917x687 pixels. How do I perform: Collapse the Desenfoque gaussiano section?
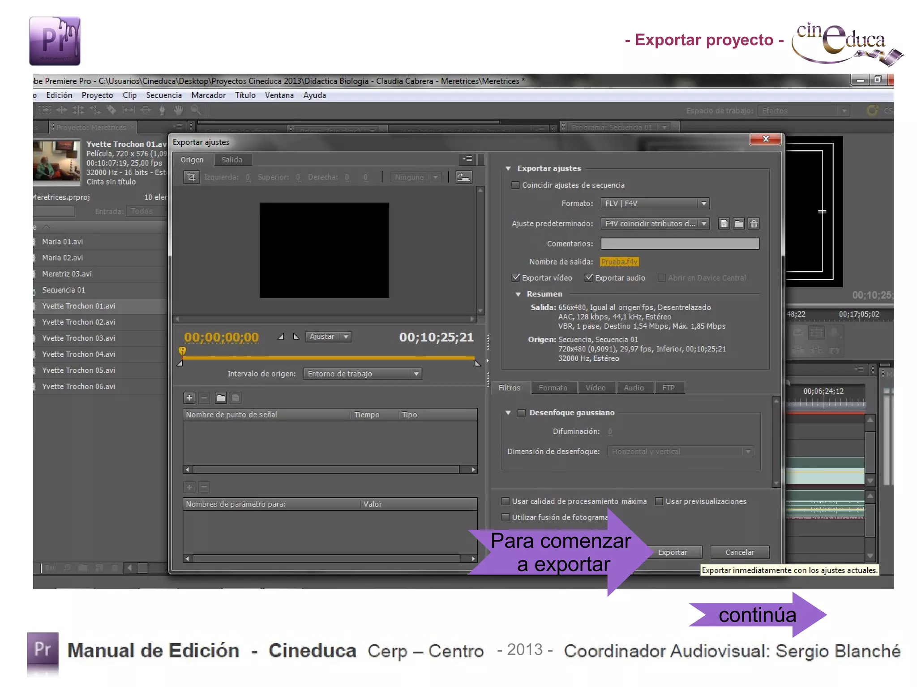[508, 413]
